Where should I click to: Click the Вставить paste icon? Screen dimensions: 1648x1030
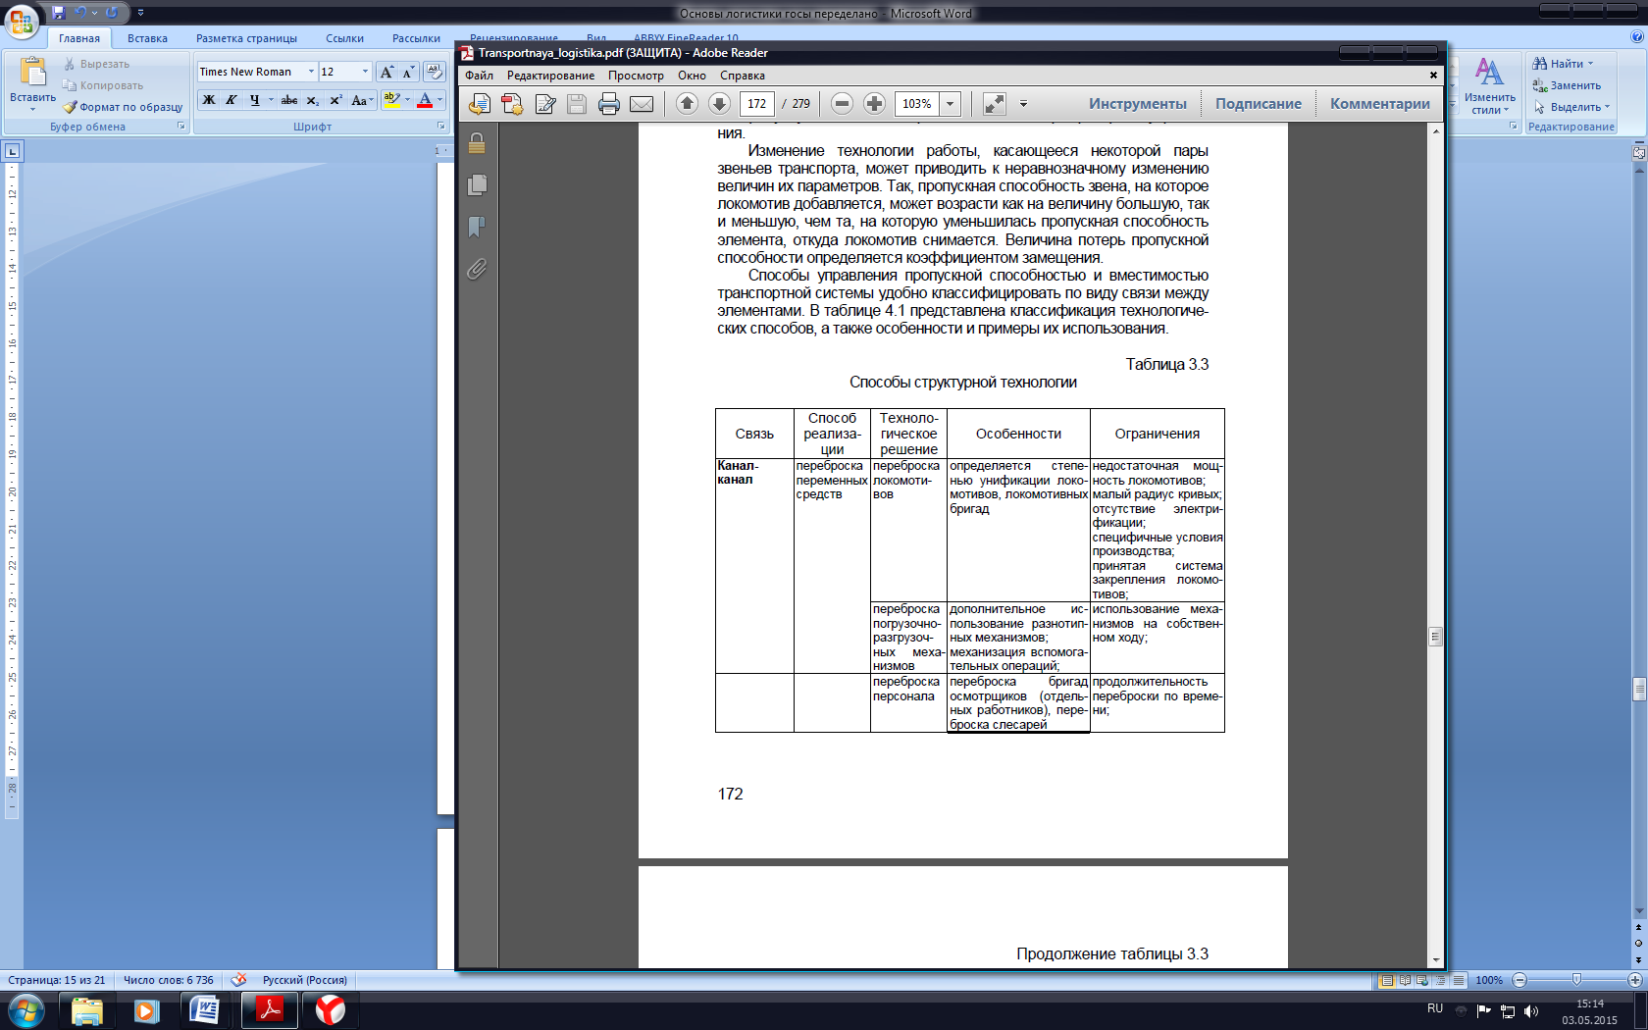[32, 72]
